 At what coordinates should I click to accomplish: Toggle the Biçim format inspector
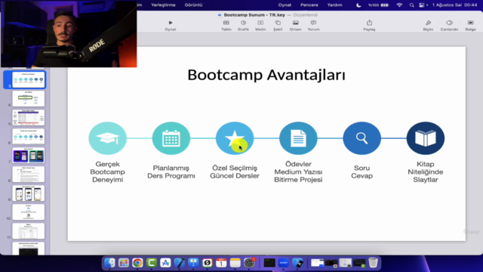(428, 23)
